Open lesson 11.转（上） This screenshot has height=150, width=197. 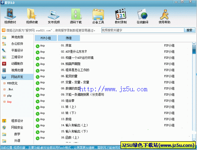pyautogui.click(x=69, y=107)
